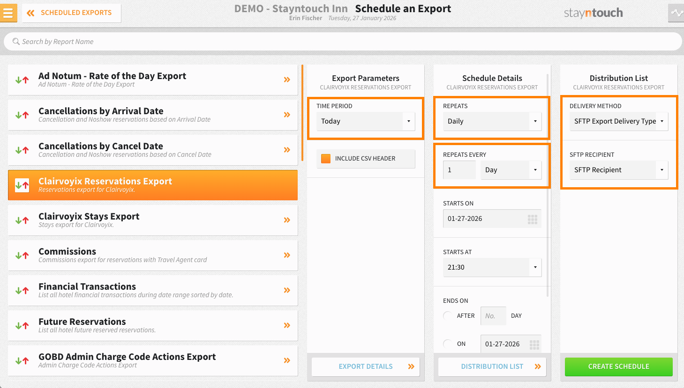Click Financial Transactions arrows icon
Screen dimensions: 684x388
(22, 291)
